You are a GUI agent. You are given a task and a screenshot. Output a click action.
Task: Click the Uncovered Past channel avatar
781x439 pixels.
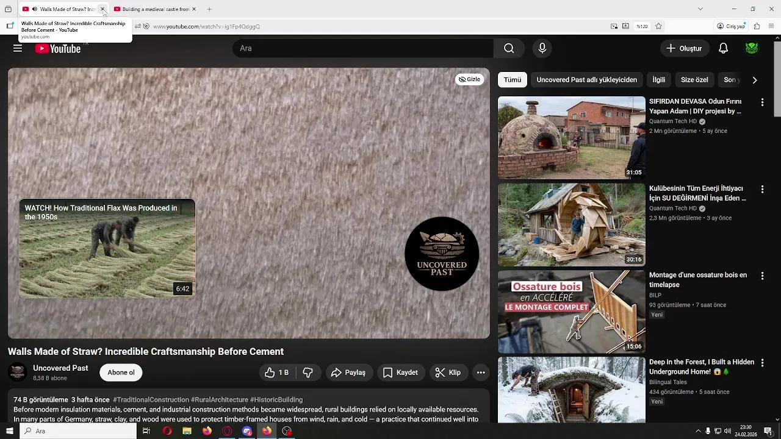point(17,372)
